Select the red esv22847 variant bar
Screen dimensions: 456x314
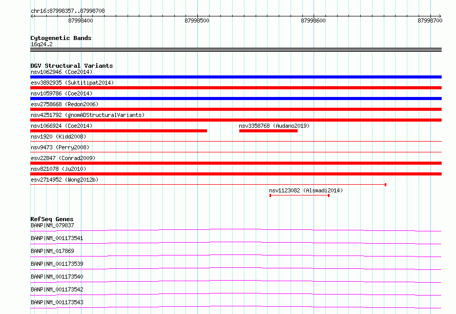pos(236,163)
